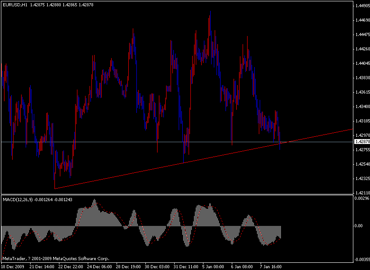Click the 1.42755 price axis label

(x=362, y=150)
